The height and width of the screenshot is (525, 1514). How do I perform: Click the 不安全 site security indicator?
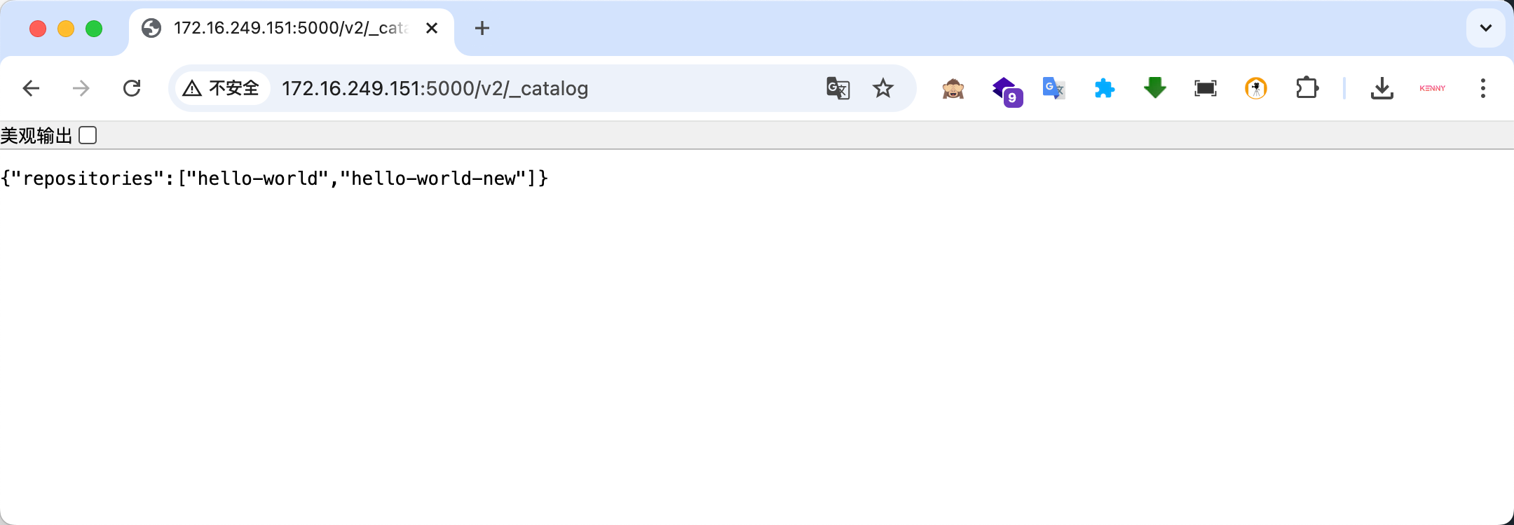coord(221,88)
